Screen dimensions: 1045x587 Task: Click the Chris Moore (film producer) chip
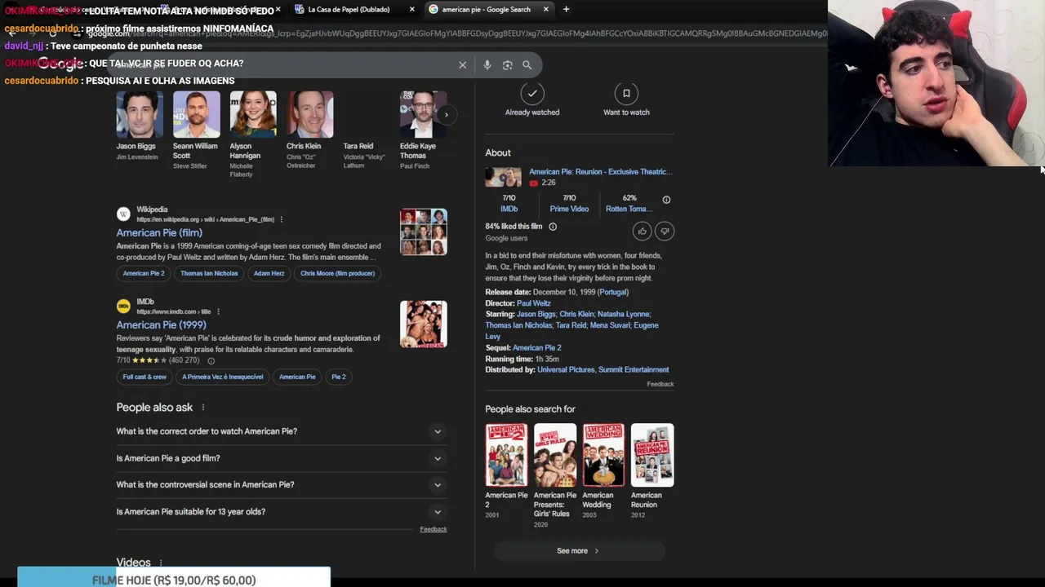coord(337,273)
